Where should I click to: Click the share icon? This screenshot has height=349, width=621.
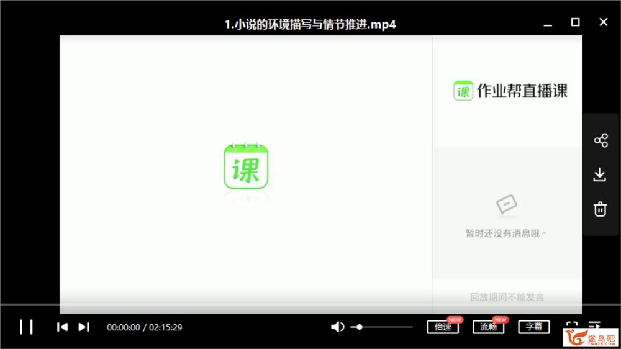tap(601, 140)
